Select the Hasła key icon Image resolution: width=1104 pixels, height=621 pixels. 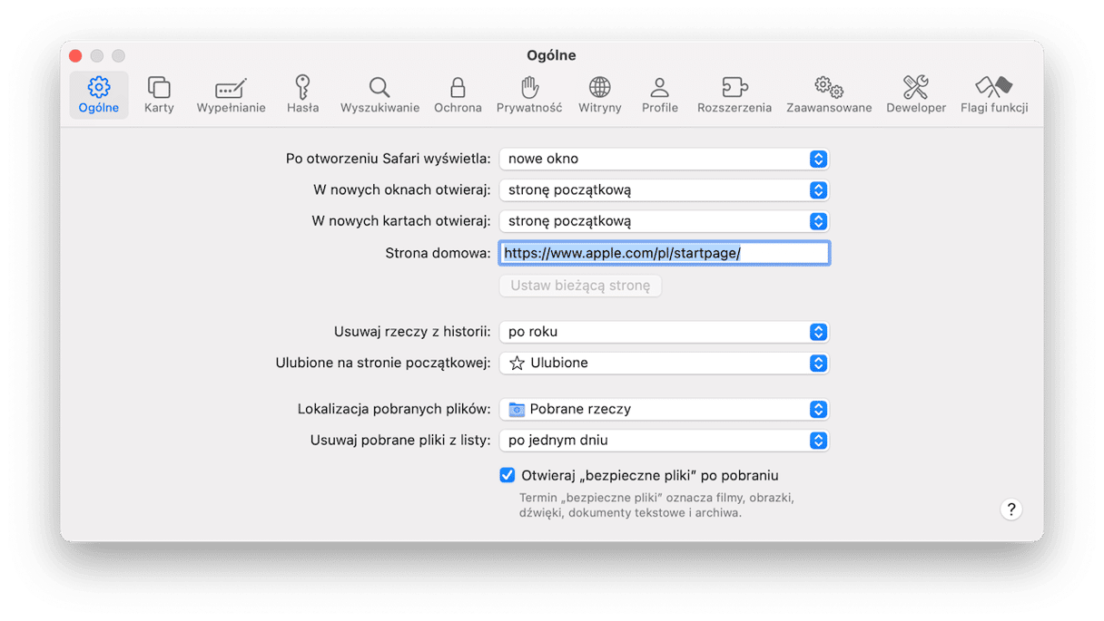click(302, 87)
